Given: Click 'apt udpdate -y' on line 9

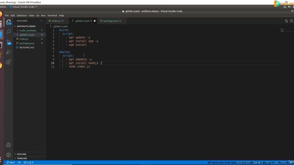Looking at the screenshot, I should point(80,59).
